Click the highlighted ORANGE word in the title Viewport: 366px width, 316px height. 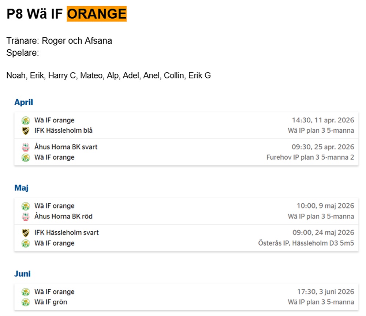coord(97,14)
